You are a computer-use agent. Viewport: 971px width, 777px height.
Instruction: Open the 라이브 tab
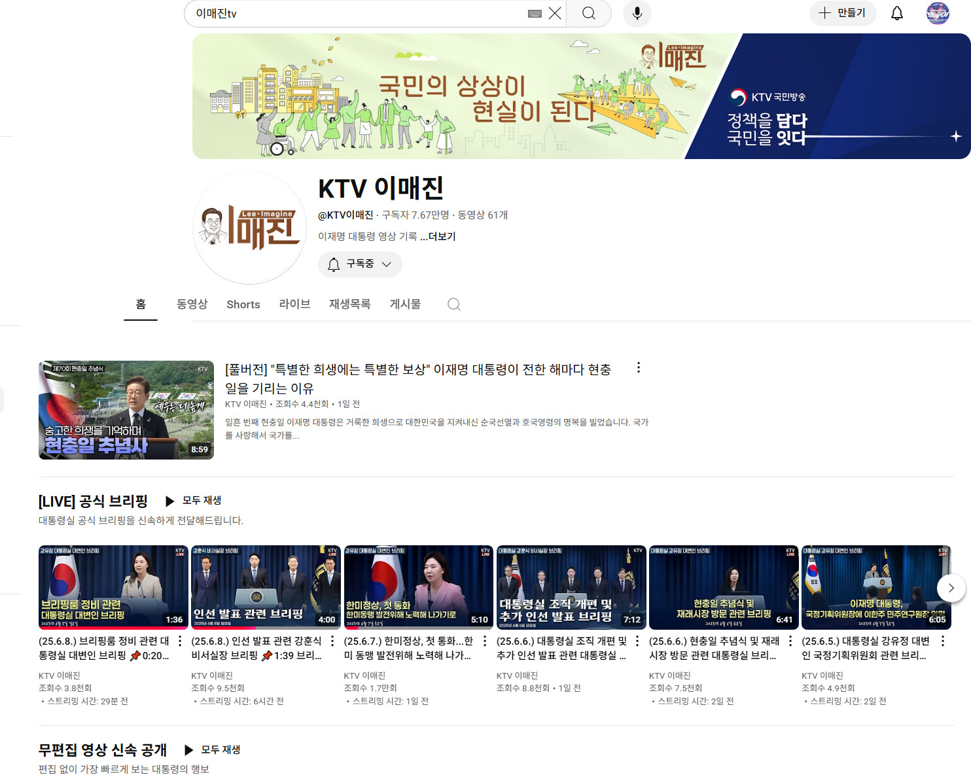click(x=294, y=304)
